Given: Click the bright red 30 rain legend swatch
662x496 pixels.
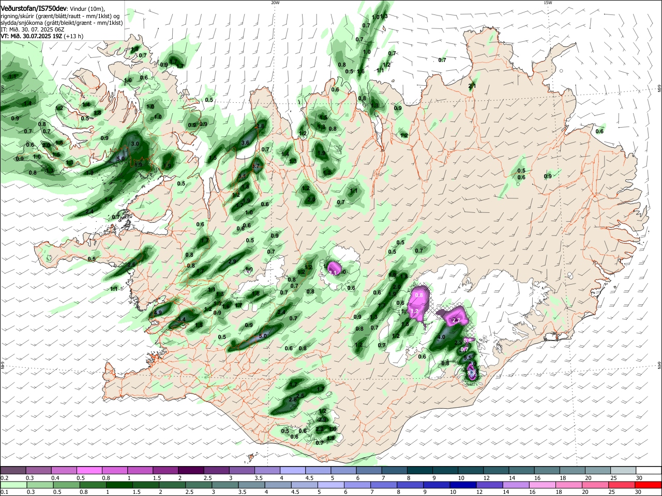Looking at the screenshot, I should point(648,485).
